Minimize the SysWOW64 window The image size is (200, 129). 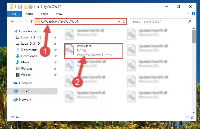click(167, 6)
